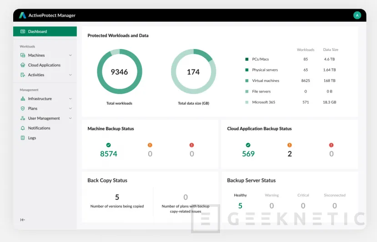Open Activities in the sidebar
The width and height of the screenshot is (377, 242).
click(45, 75)
